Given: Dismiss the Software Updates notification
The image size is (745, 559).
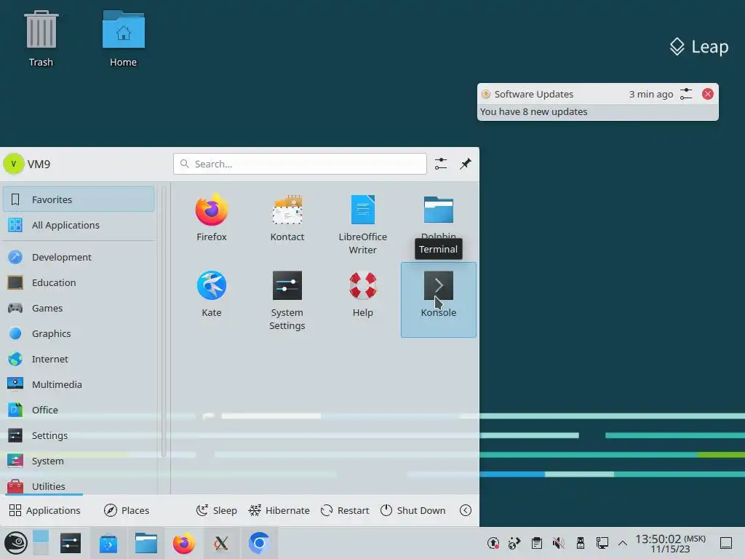Looking at the screenshot, I should pyautogui.click(x=707, y=94).
